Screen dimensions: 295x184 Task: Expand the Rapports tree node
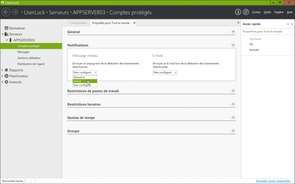[2, 70]
